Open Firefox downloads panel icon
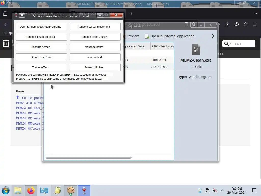The image size is (261, 196). tap(227, 24)
